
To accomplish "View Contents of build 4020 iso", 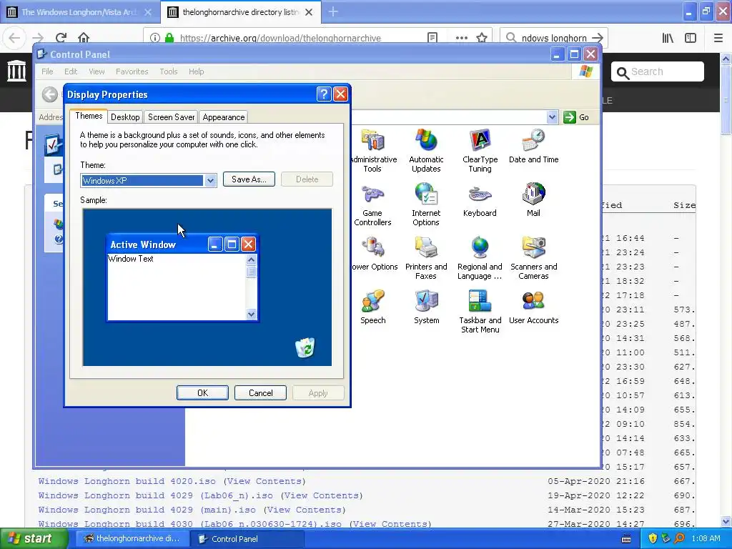I will pos(264,481).
